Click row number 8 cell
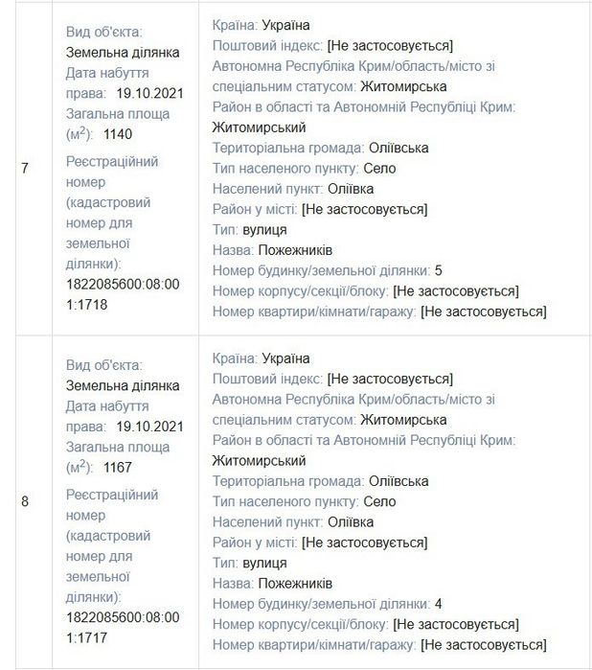Screen dimensions: 592x670 25,501
